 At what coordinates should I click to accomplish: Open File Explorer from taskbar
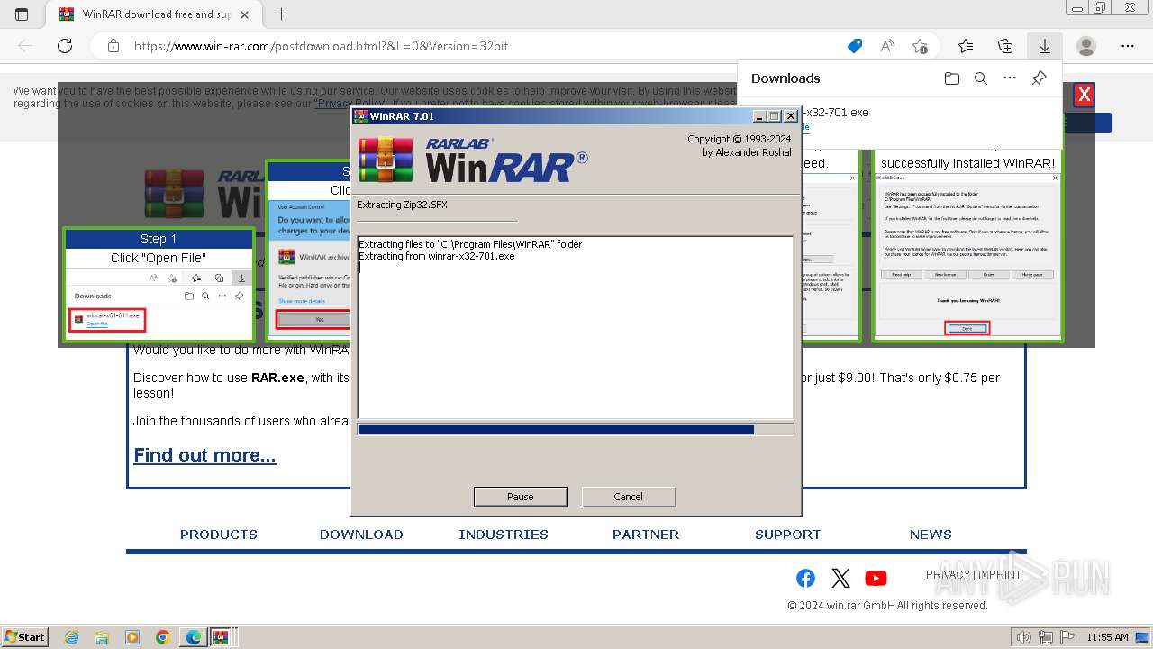[x=102, y=637]
